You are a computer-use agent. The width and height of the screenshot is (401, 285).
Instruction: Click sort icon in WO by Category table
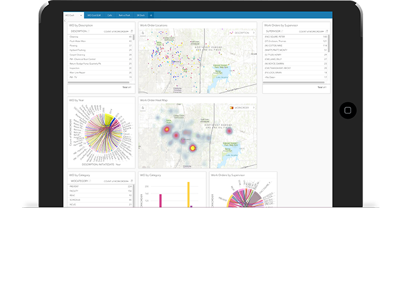click(x=131, y=181)
